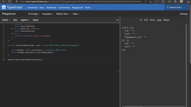Open browser Collections icon

click(175, 1)
